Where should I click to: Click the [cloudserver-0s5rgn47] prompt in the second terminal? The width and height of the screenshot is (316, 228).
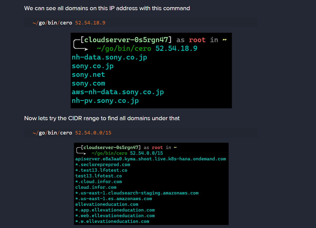click(x=111, y=147)
